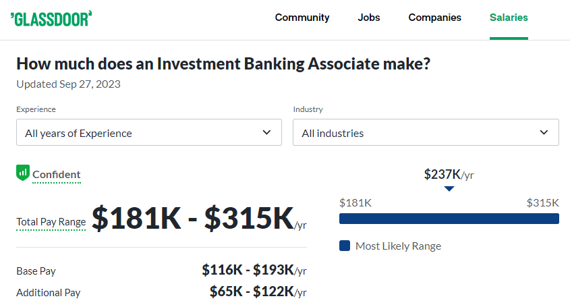
Task: Click the Experience dropdown chevron arrow
Action: (266, 132)
